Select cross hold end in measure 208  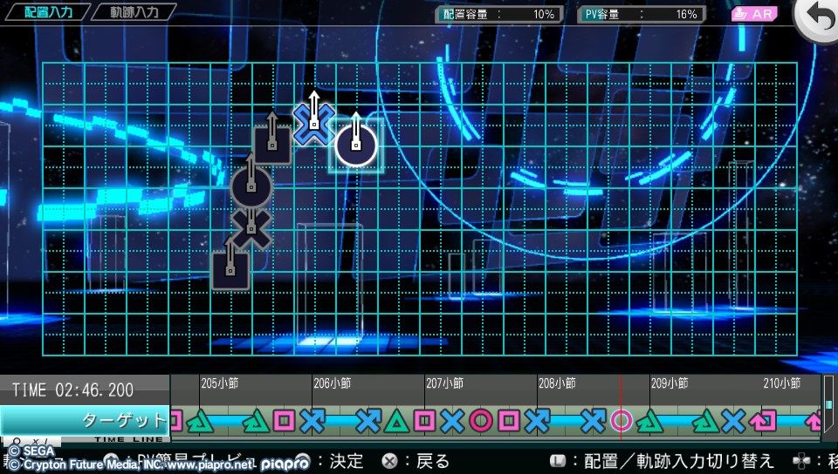coord(594,421)
